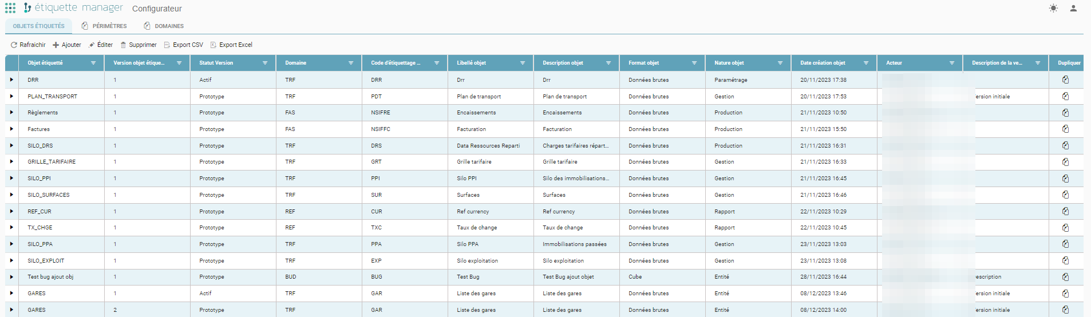
Task: Switch to Périmètres tab
Action: (104, 26)
